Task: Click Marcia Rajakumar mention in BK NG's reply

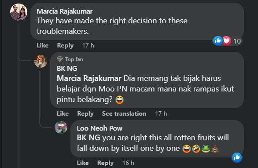Action: pyautogui.click(x=89, y=78)
